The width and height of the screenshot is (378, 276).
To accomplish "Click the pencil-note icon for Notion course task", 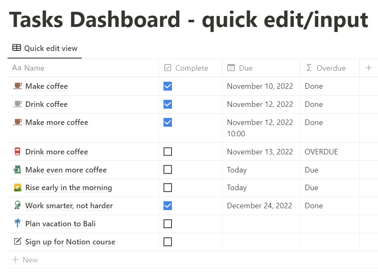I will [x=17, y=241].
